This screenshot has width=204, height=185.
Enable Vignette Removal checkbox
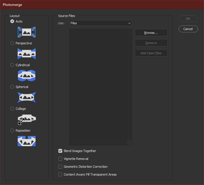click(x=60, y=159)
